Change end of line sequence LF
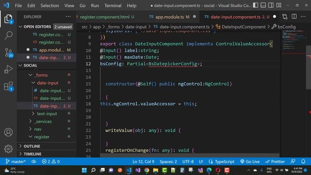 click(201, 161)
